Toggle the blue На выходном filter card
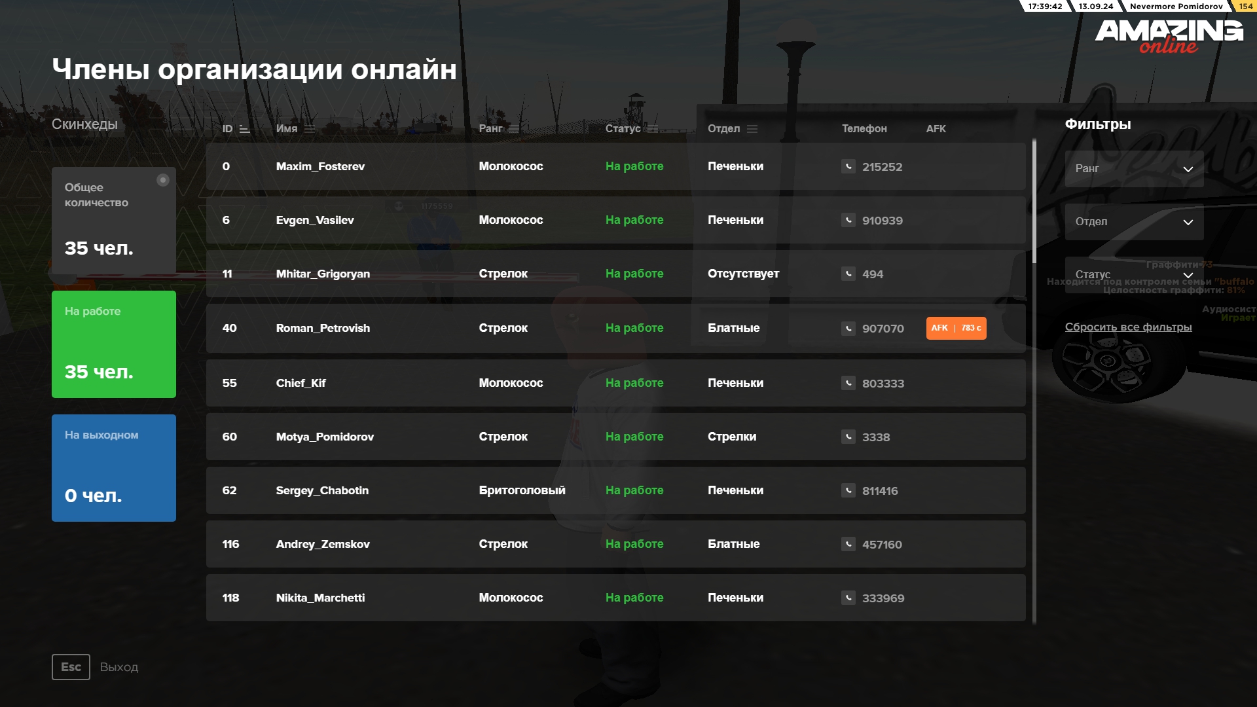 (114, 468)
